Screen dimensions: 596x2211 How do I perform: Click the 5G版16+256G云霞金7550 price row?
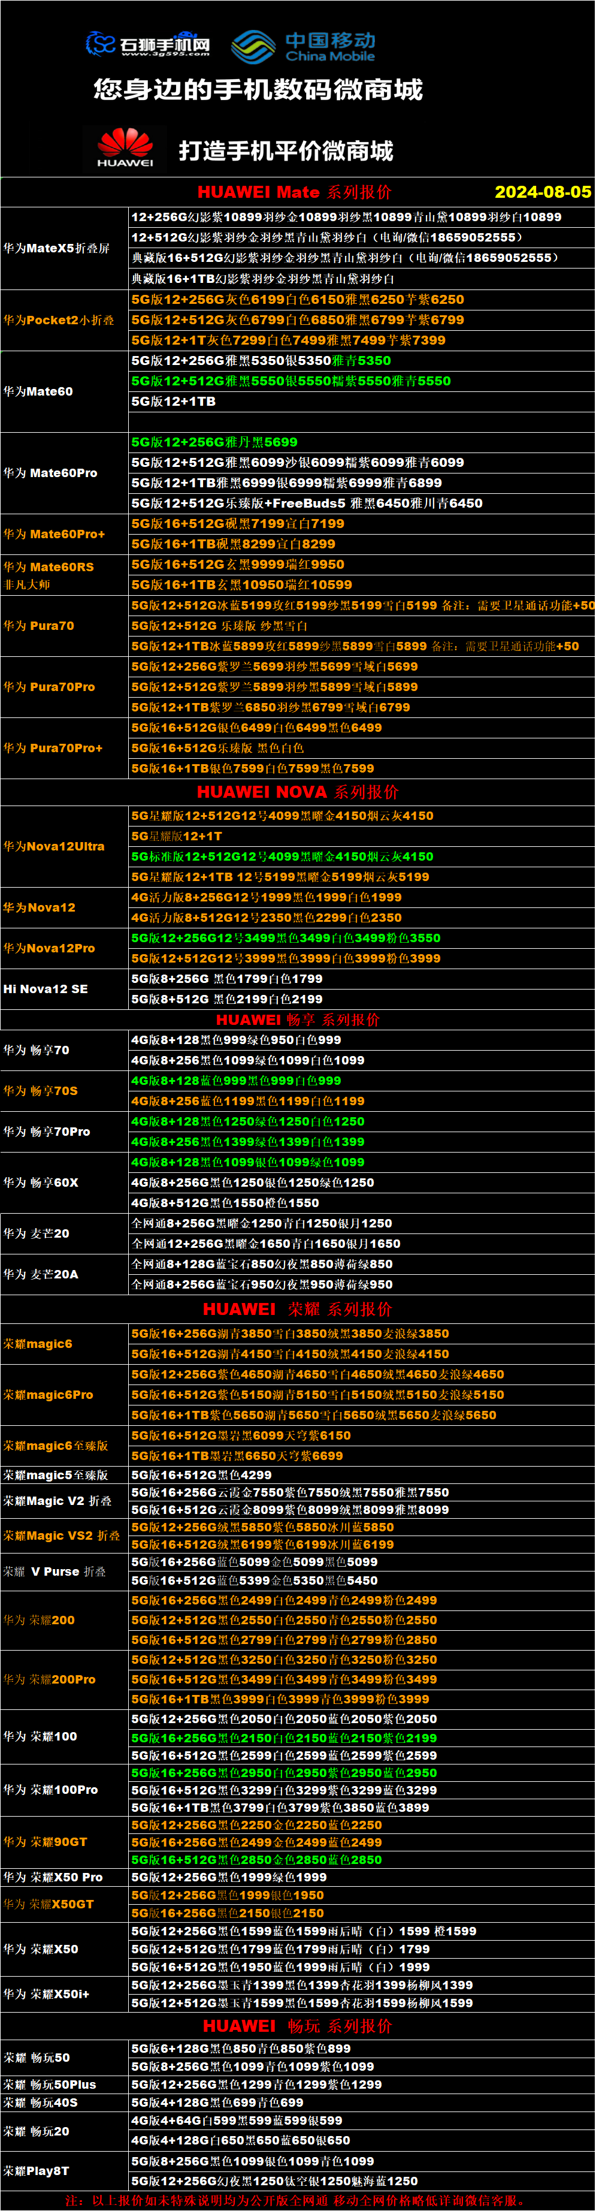pos(361,1492)
